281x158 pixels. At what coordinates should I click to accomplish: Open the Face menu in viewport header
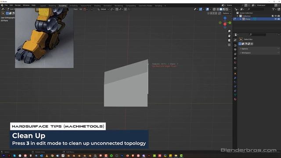pos(76,9)
